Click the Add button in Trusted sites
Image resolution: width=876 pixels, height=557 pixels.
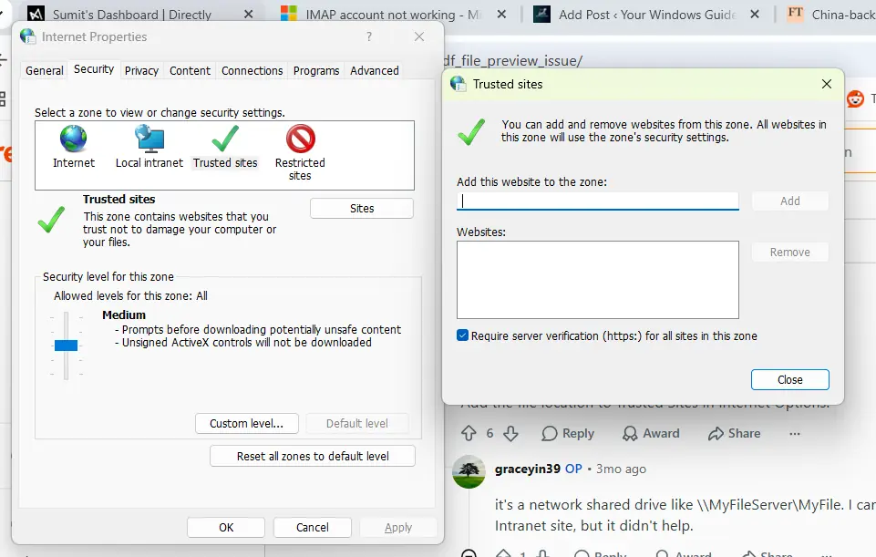click(790, 201)
